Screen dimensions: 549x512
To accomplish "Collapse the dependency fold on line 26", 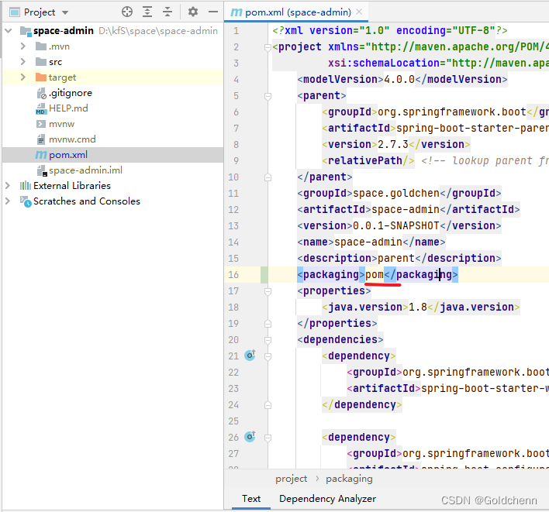I will [x=268, y=438].
